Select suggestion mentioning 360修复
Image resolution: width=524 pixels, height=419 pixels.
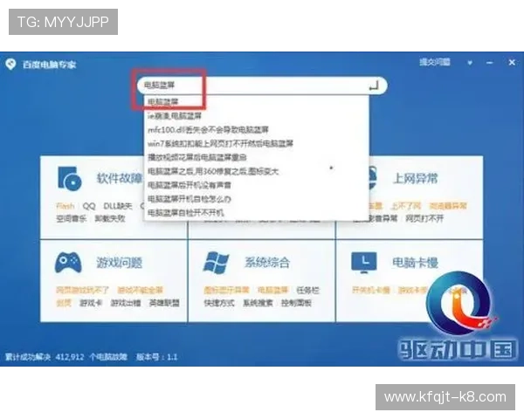coord(213,171)
